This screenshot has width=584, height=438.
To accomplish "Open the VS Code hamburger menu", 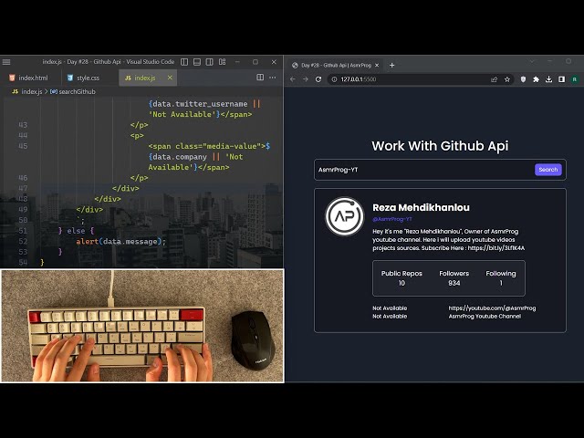I will pos(6,62).
